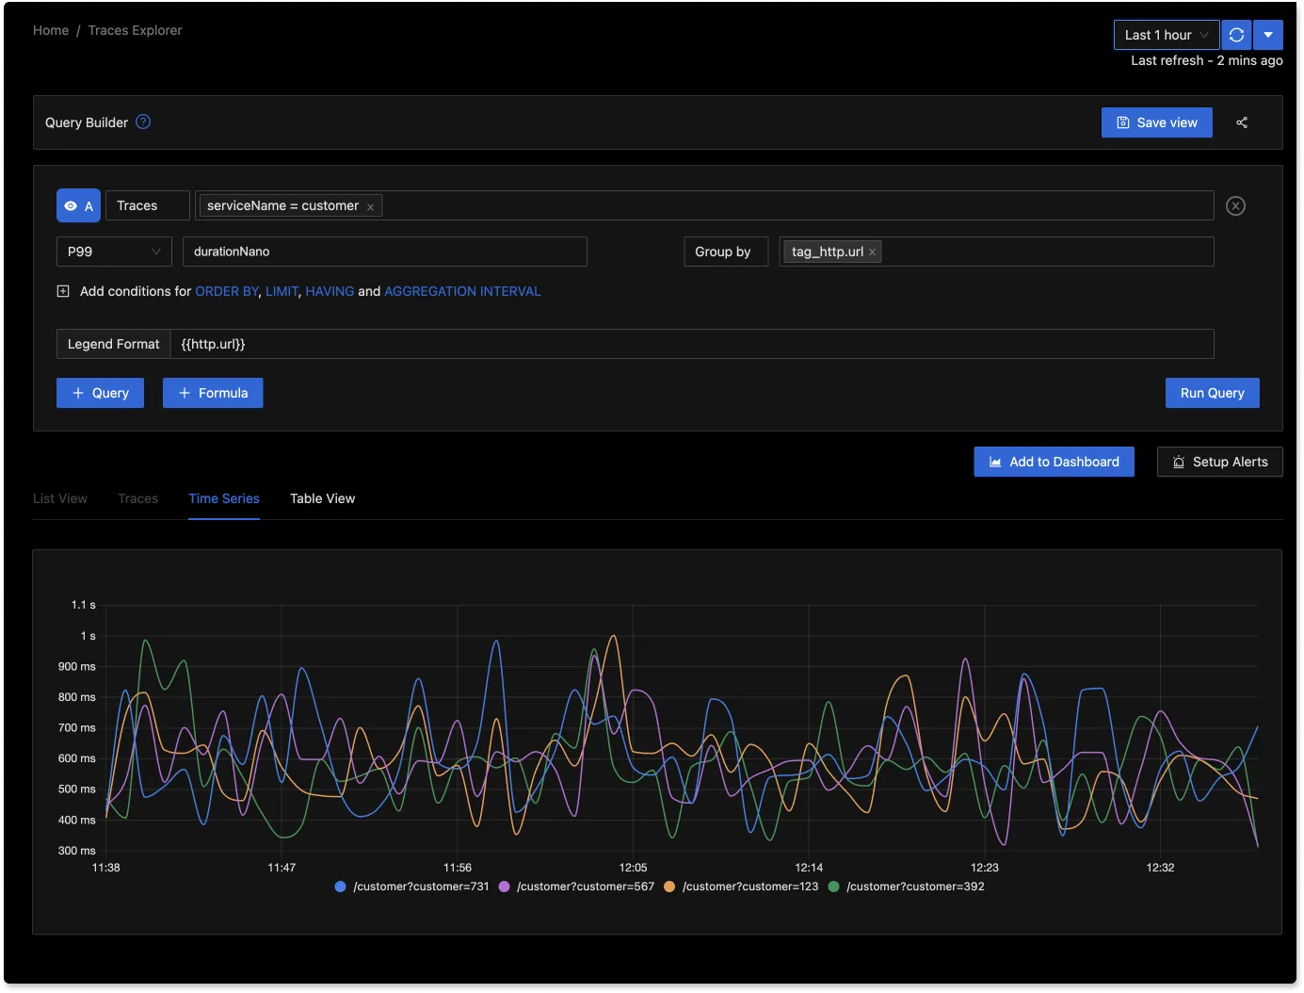Viewport: 1304px width, 993px height.
Task: Remove the serviceName = customer filter tag
Action: point(371,207)
